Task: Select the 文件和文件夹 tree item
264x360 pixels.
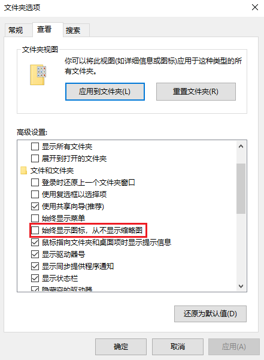Action: 52,171
